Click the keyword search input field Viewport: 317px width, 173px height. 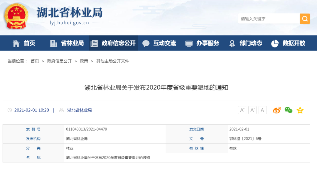[269, 19]
